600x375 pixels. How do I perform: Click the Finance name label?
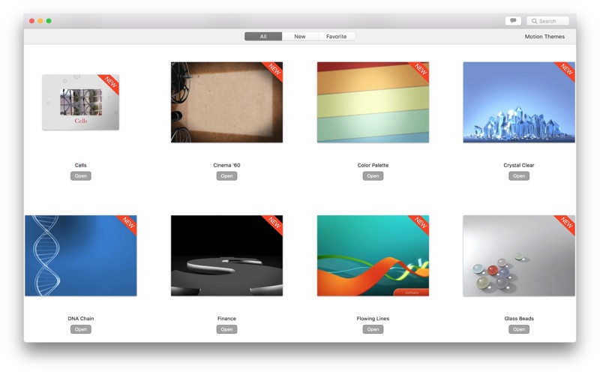227,318
